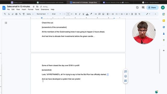The height and width of the screenshot is (94, 167).
Task: Click the spelling and grammar check icon
Action: tap(20, 14)
